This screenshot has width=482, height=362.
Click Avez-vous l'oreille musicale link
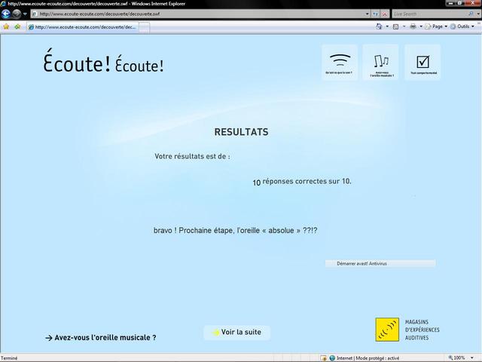point(101,338)
